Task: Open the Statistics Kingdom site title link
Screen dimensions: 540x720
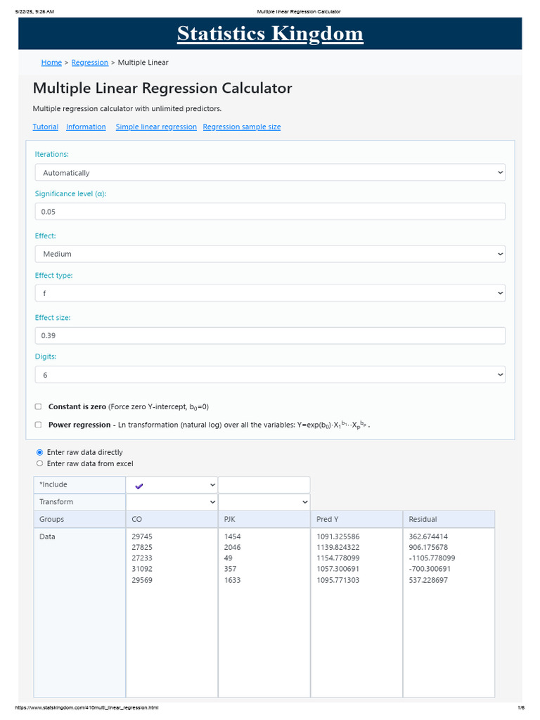Action: pos(270,34)
